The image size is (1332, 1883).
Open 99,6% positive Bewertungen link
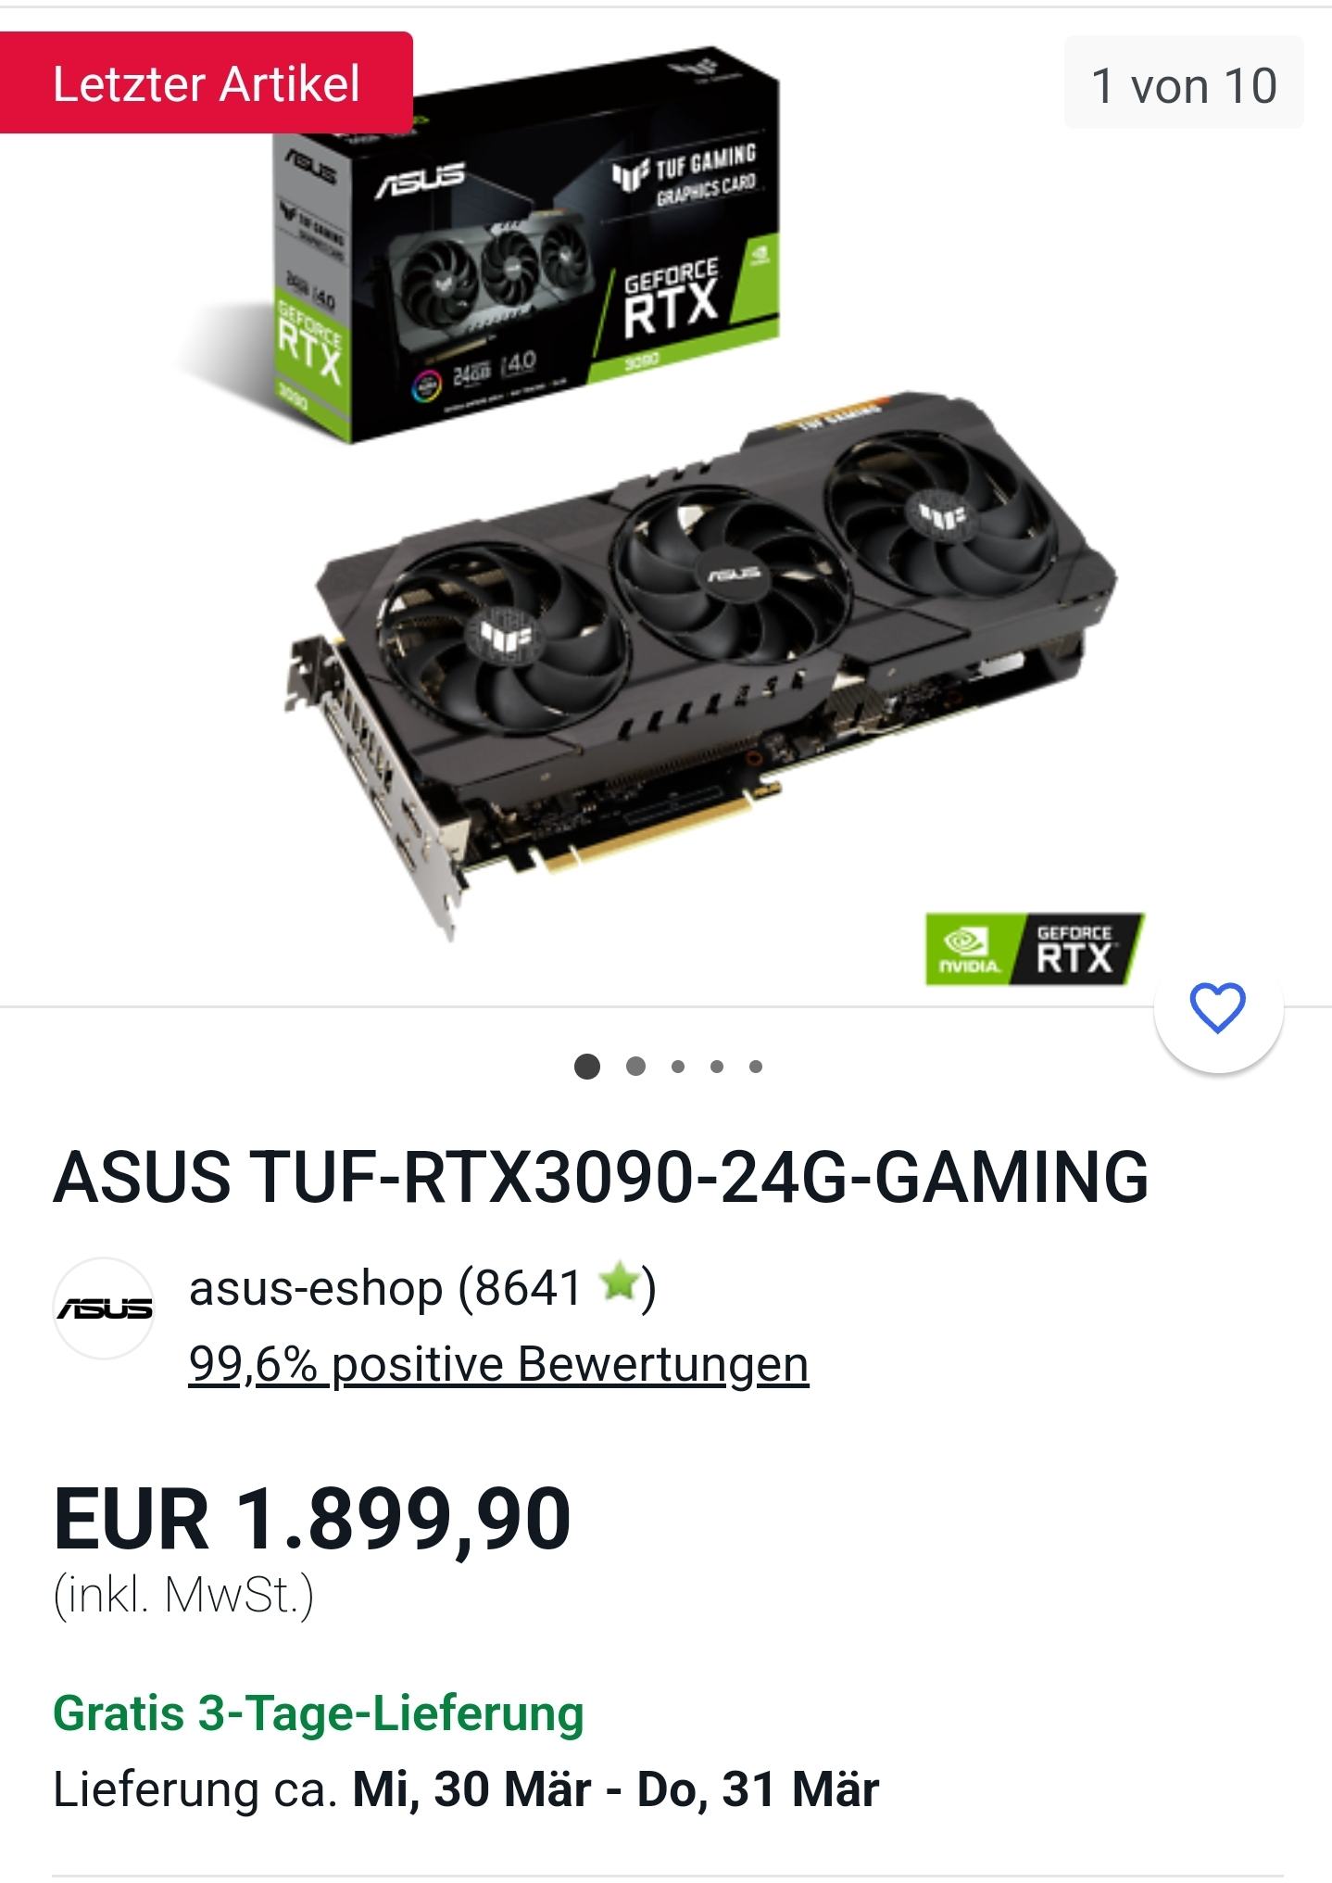(x=498, y=1364)
